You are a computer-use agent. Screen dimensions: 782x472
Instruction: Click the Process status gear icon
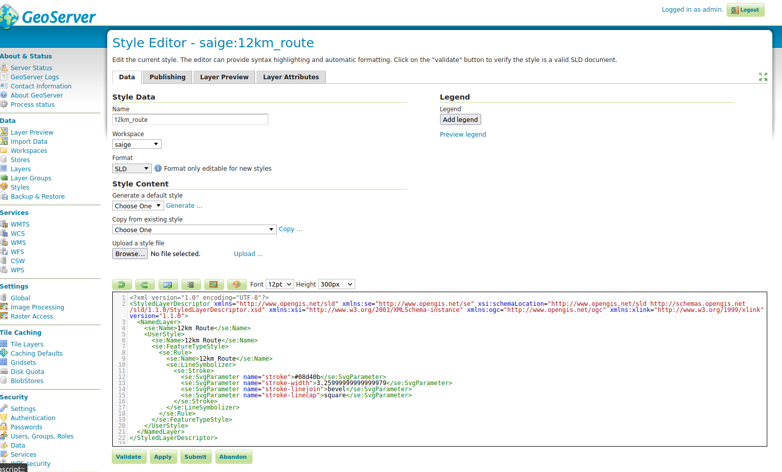[x=4, y=104]
